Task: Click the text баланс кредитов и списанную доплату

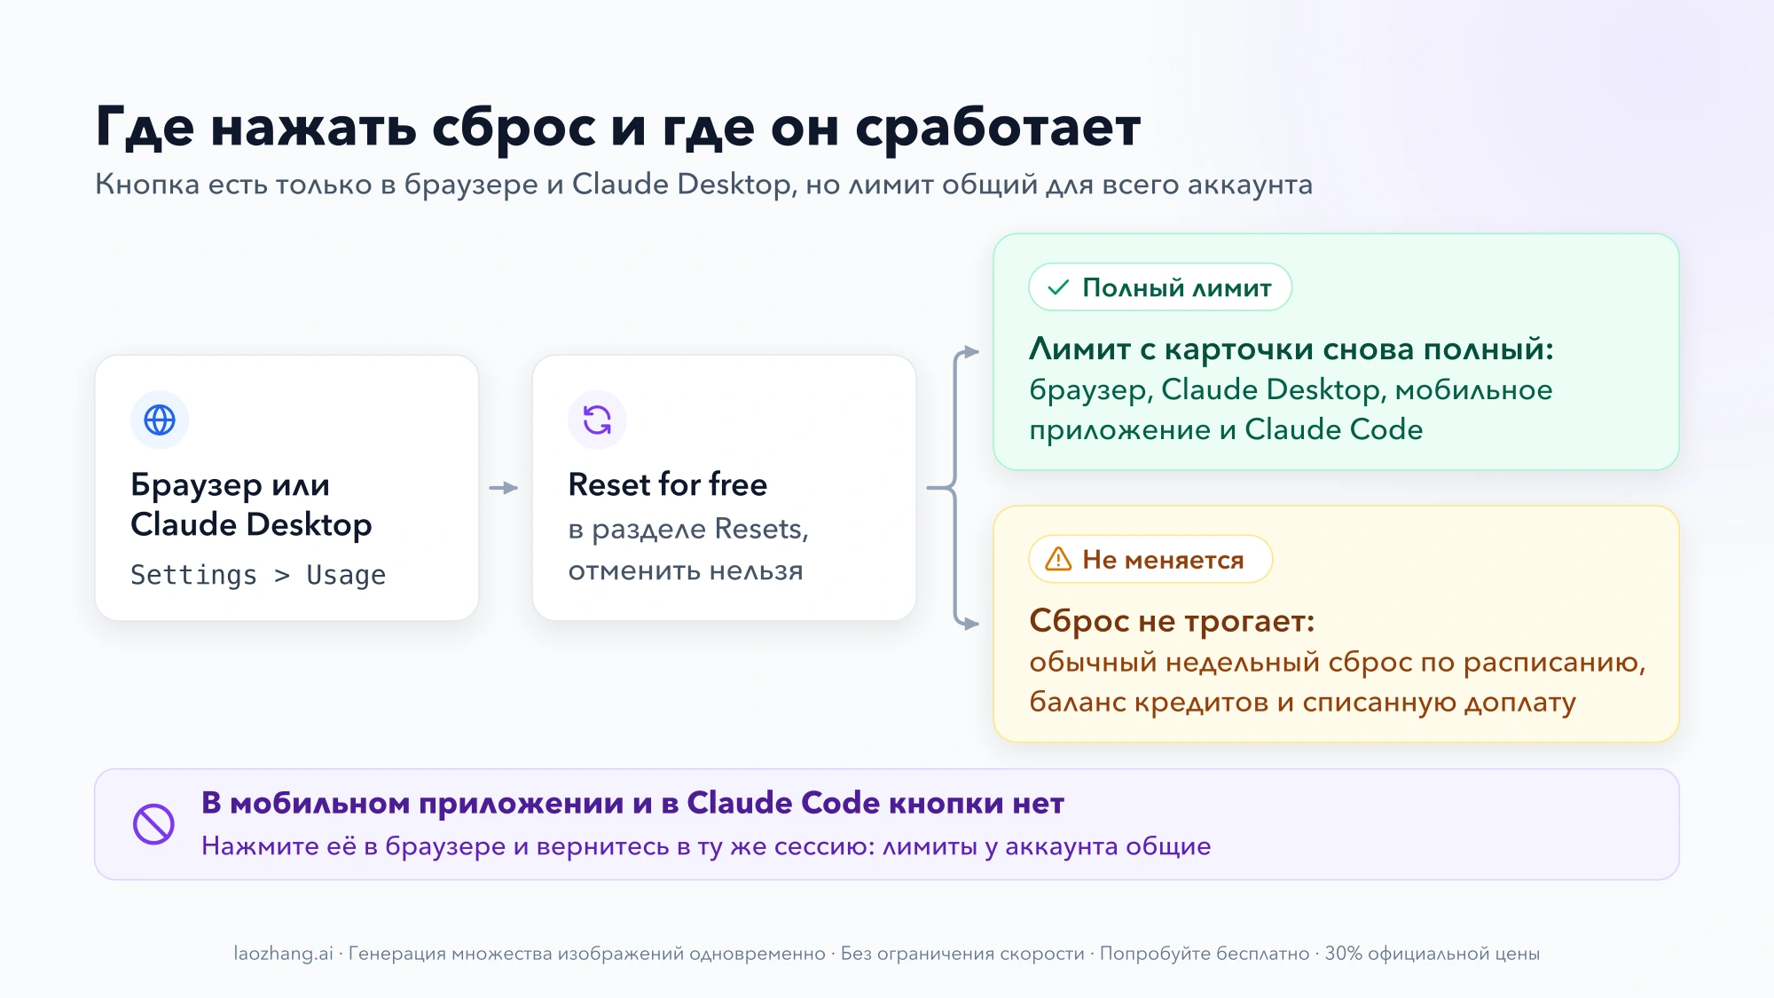Action: 1302,703
